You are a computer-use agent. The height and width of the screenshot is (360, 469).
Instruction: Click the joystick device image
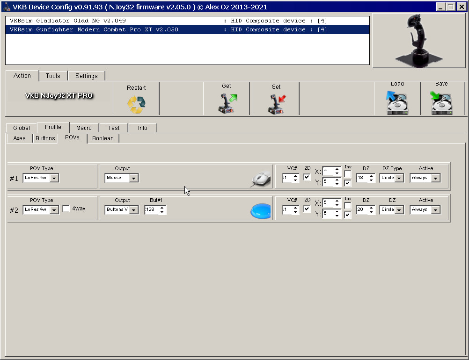(x=418, y=41)
